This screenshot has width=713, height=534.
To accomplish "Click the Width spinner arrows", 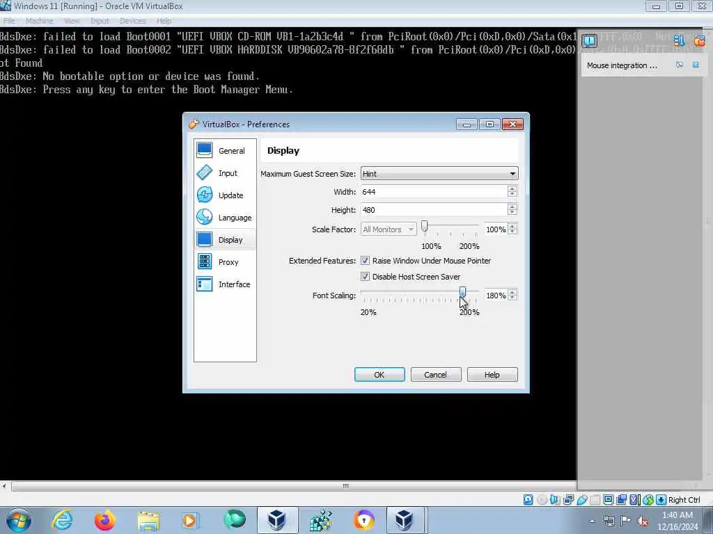I will point(512,191).
